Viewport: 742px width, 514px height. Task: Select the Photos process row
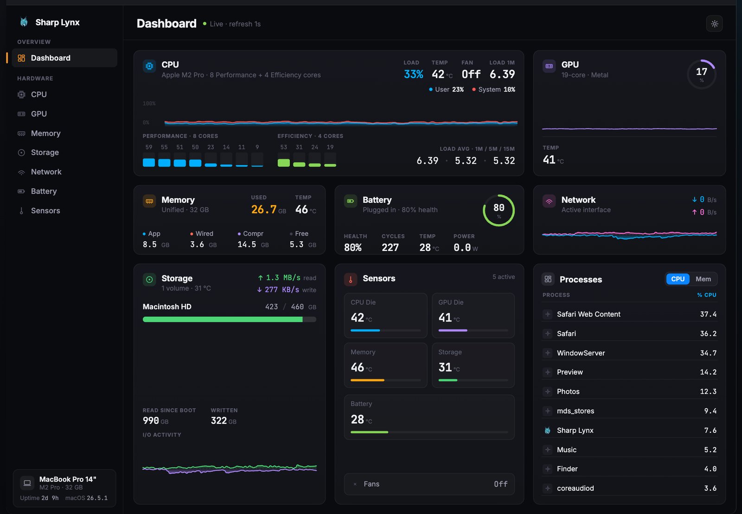tap(629, 392)
